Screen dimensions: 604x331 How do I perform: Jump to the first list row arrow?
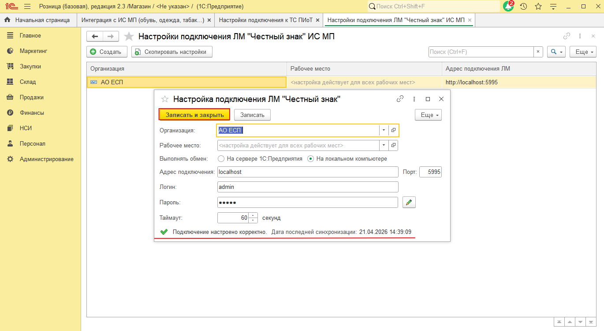(559, 322)
